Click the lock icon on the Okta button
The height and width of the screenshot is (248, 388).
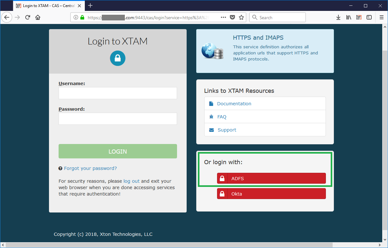pos(222,194)
